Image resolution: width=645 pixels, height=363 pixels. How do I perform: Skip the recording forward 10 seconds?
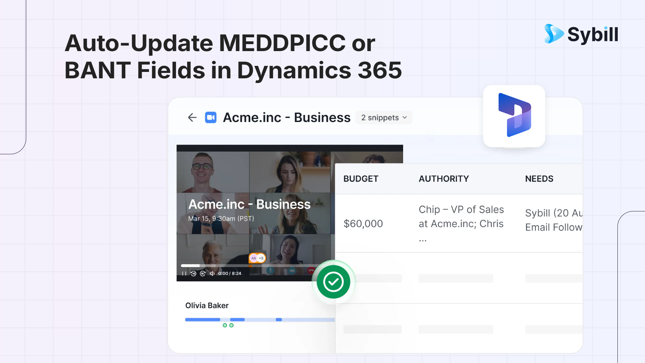(x=203, y=274)
